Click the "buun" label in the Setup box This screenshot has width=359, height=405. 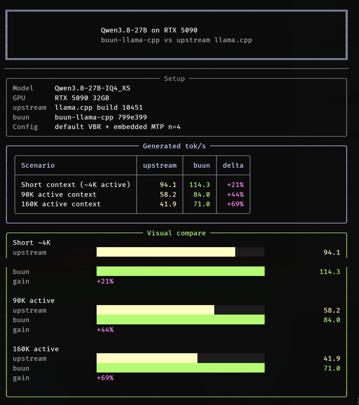click(21, 117)
